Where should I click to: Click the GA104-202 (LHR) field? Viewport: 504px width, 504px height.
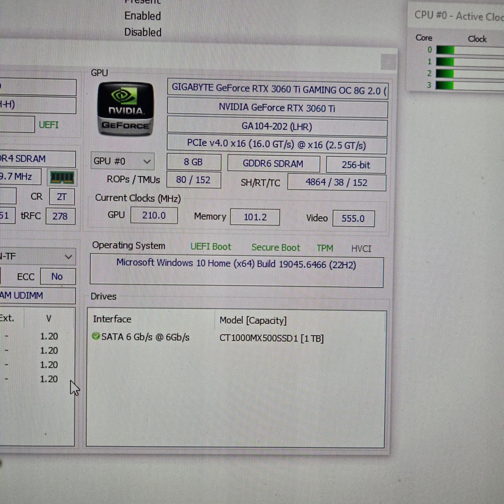pyautogui.click(x=277, y=127)
